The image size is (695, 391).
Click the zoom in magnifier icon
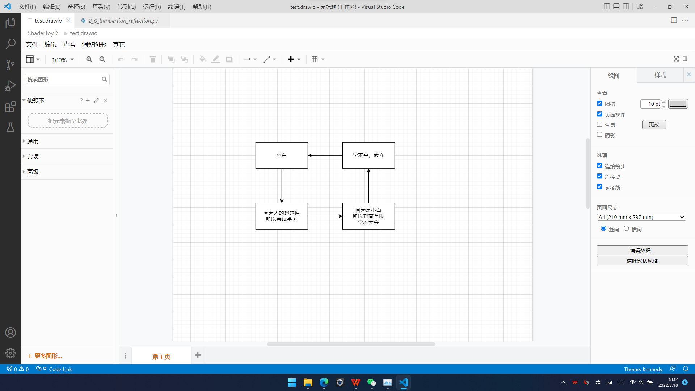click(x=89, y=59)
